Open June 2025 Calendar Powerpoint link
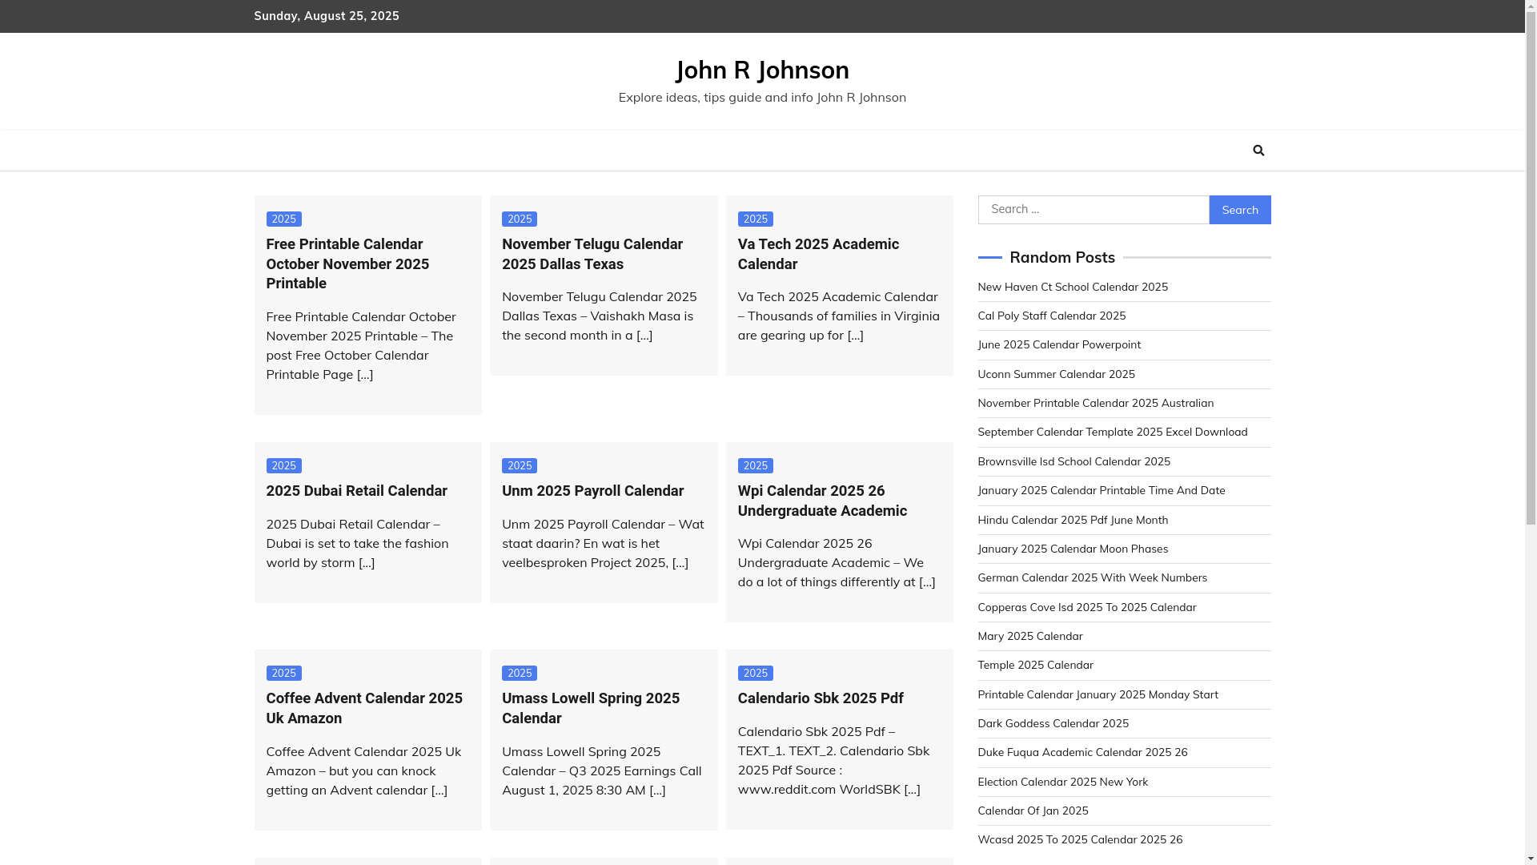The height and width of the screenshot is (865, 1537). 1059,345
